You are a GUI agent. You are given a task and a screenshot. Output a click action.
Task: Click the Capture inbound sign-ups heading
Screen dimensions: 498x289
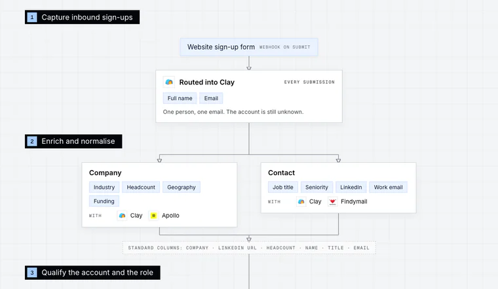coord(83,17)
